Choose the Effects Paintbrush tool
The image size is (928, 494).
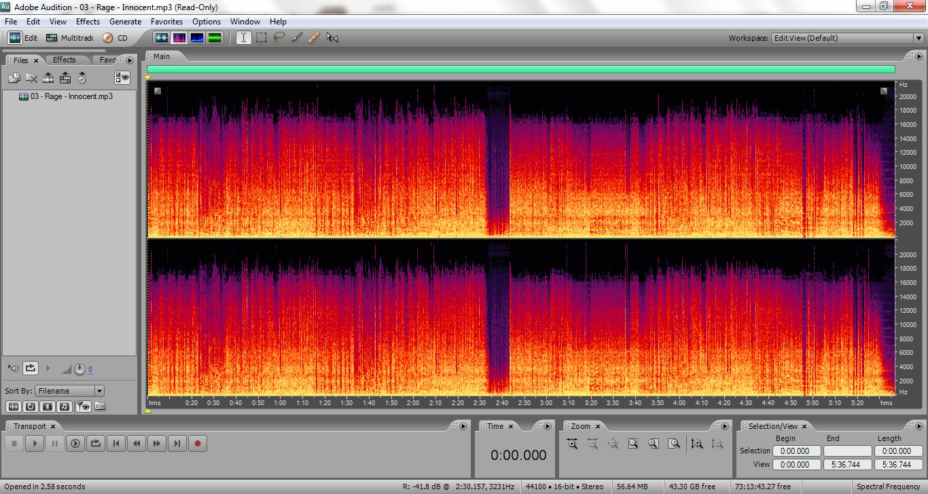[296, 38]
